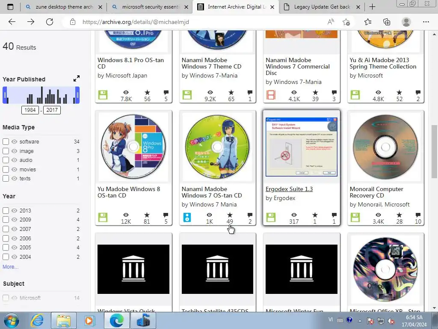Image resolution: width=438 pixels, height=329 pixels.
Task: Open the store bag app in taskbar
Action: pos(143,320)
